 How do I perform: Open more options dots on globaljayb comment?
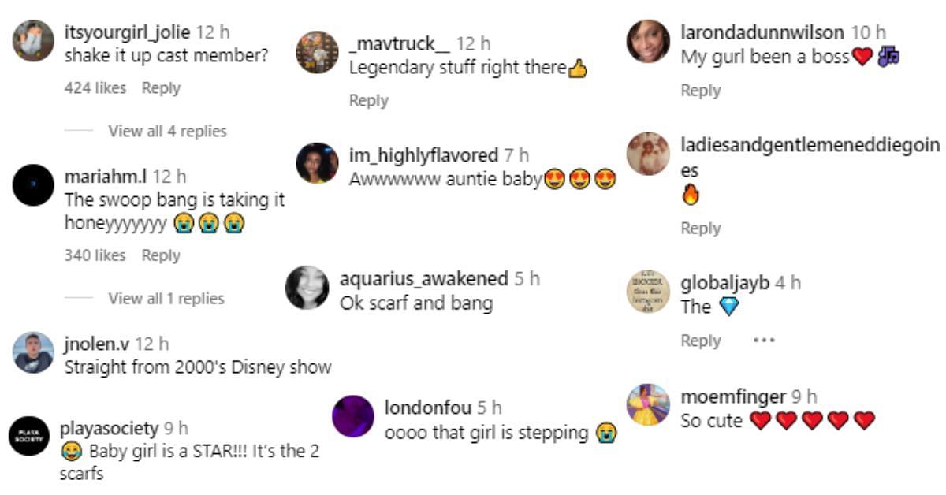[764, 341]
